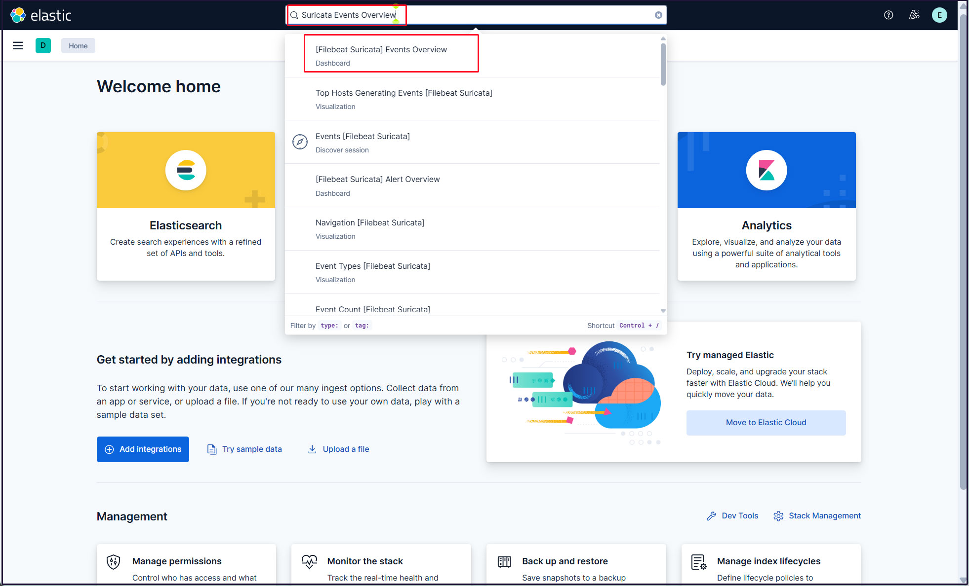Click the Discover compass icon beside Events result

[300, 142]
